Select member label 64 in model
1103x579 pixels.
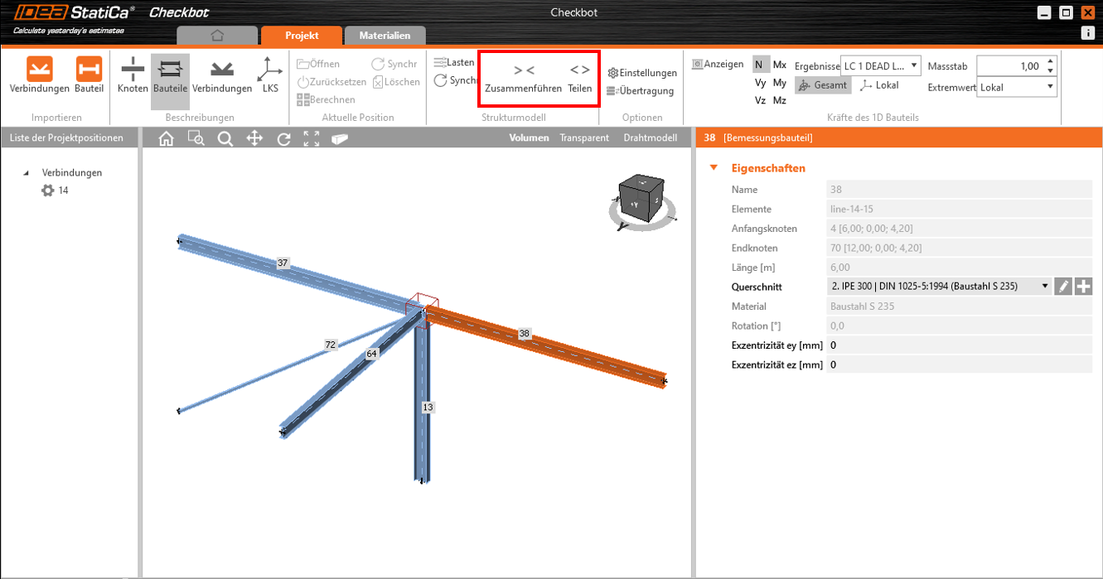(x=371, y=354)
